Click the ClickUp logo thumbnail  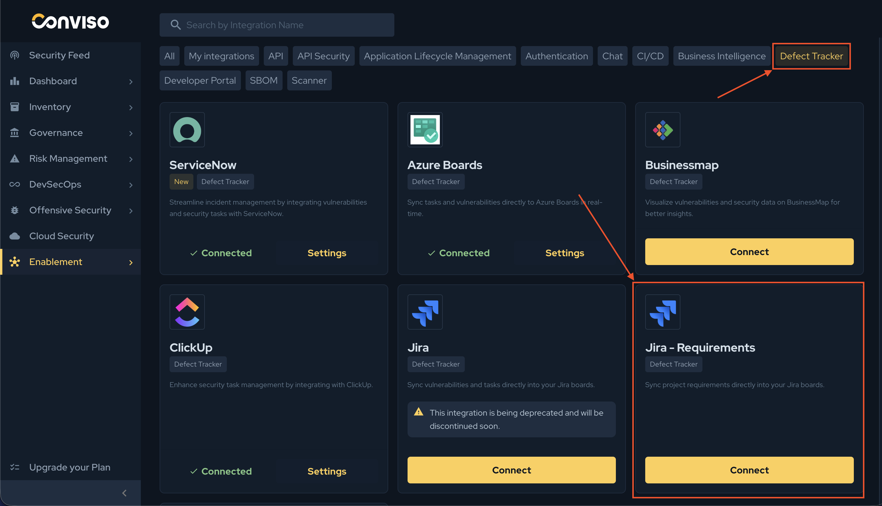click(x=187, y=312)
